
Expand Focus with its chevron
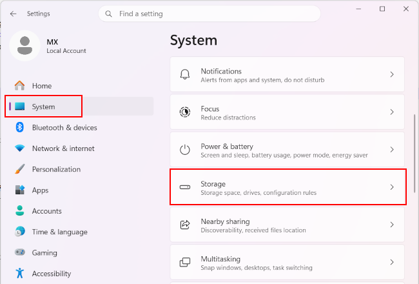point(392,112)
